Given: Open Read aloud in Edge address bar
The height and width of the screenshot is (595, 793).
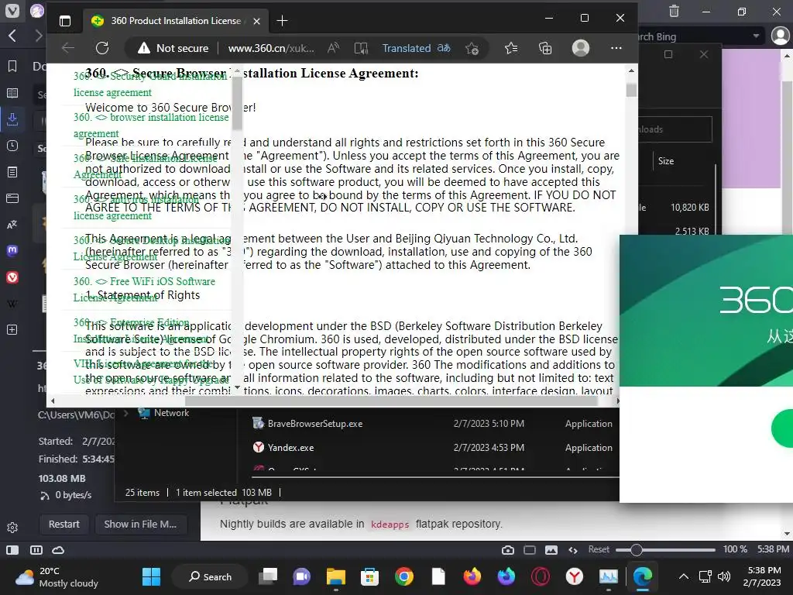Looking at the screenshot, I should (333, 48).
